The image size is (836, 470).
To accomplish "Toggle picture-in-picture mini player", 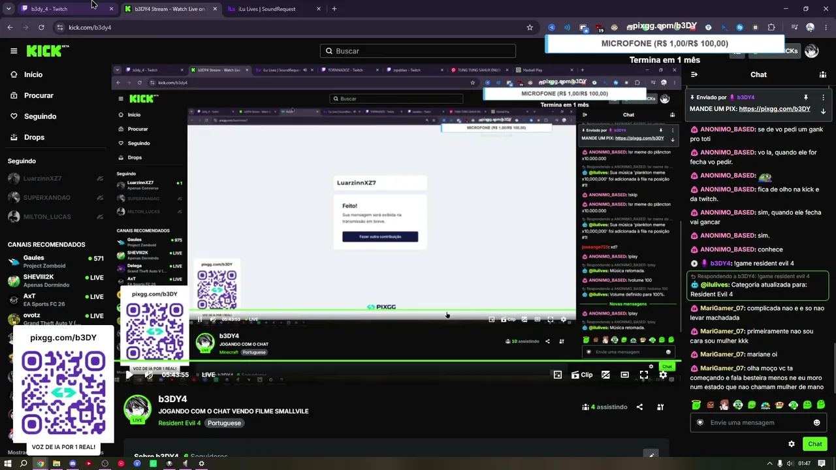I will pyautogui.click(x=558, y=375).
